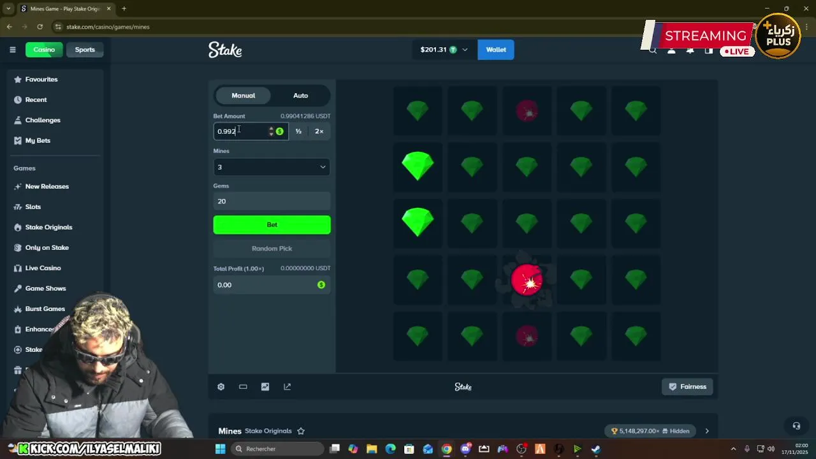The width and height of the screenshot is (816, 459).
Task: Expand the Mines game info chevron
Action: click(707, 431)
